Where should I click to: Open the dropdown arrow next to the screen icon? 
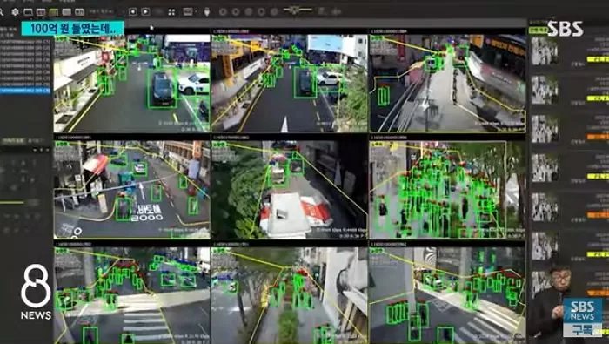click(x=196, y=12)
